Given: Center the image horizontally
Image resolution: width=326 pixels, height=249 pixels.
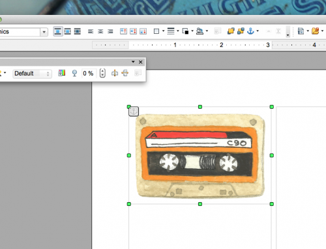Looking at the screenshot, I should tap(100, 31).
